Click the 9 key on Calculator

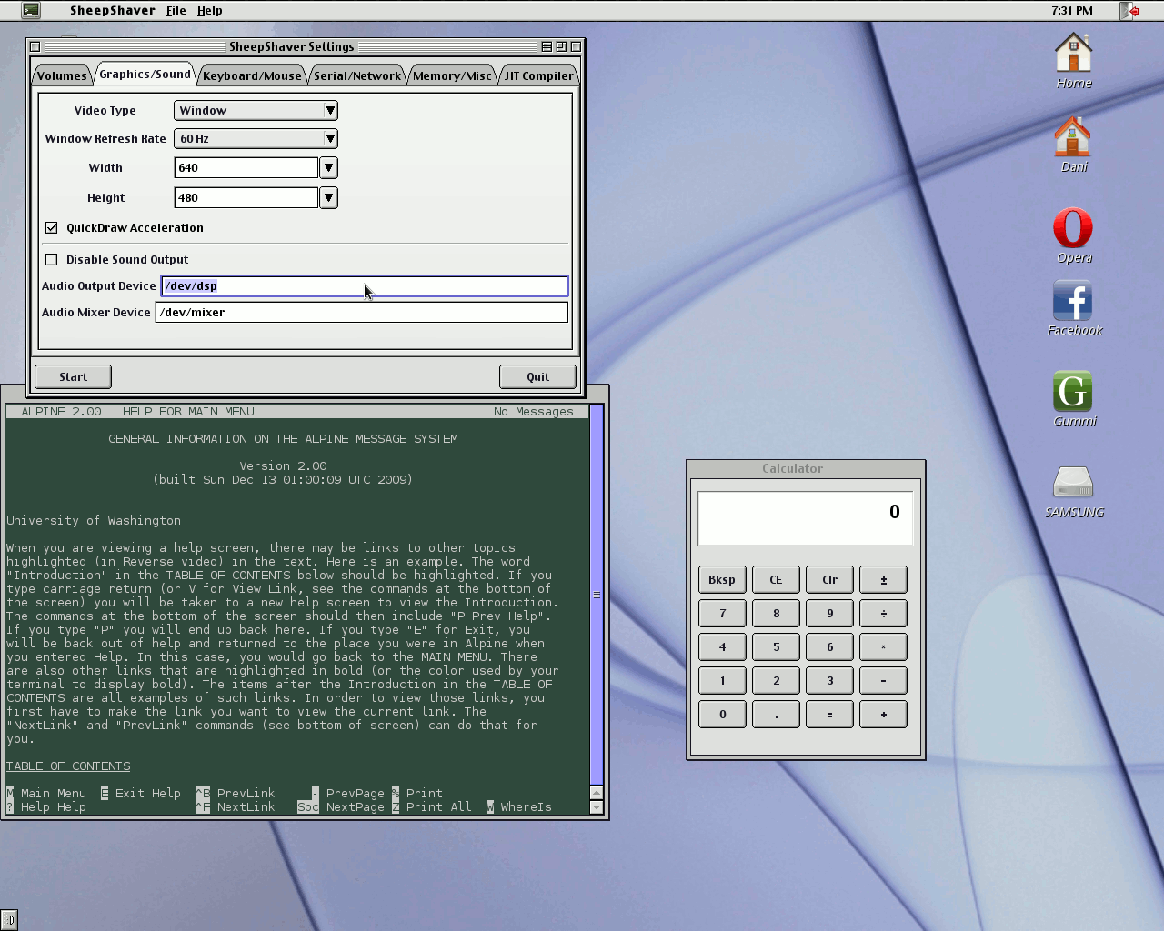(x=829, y=614)
